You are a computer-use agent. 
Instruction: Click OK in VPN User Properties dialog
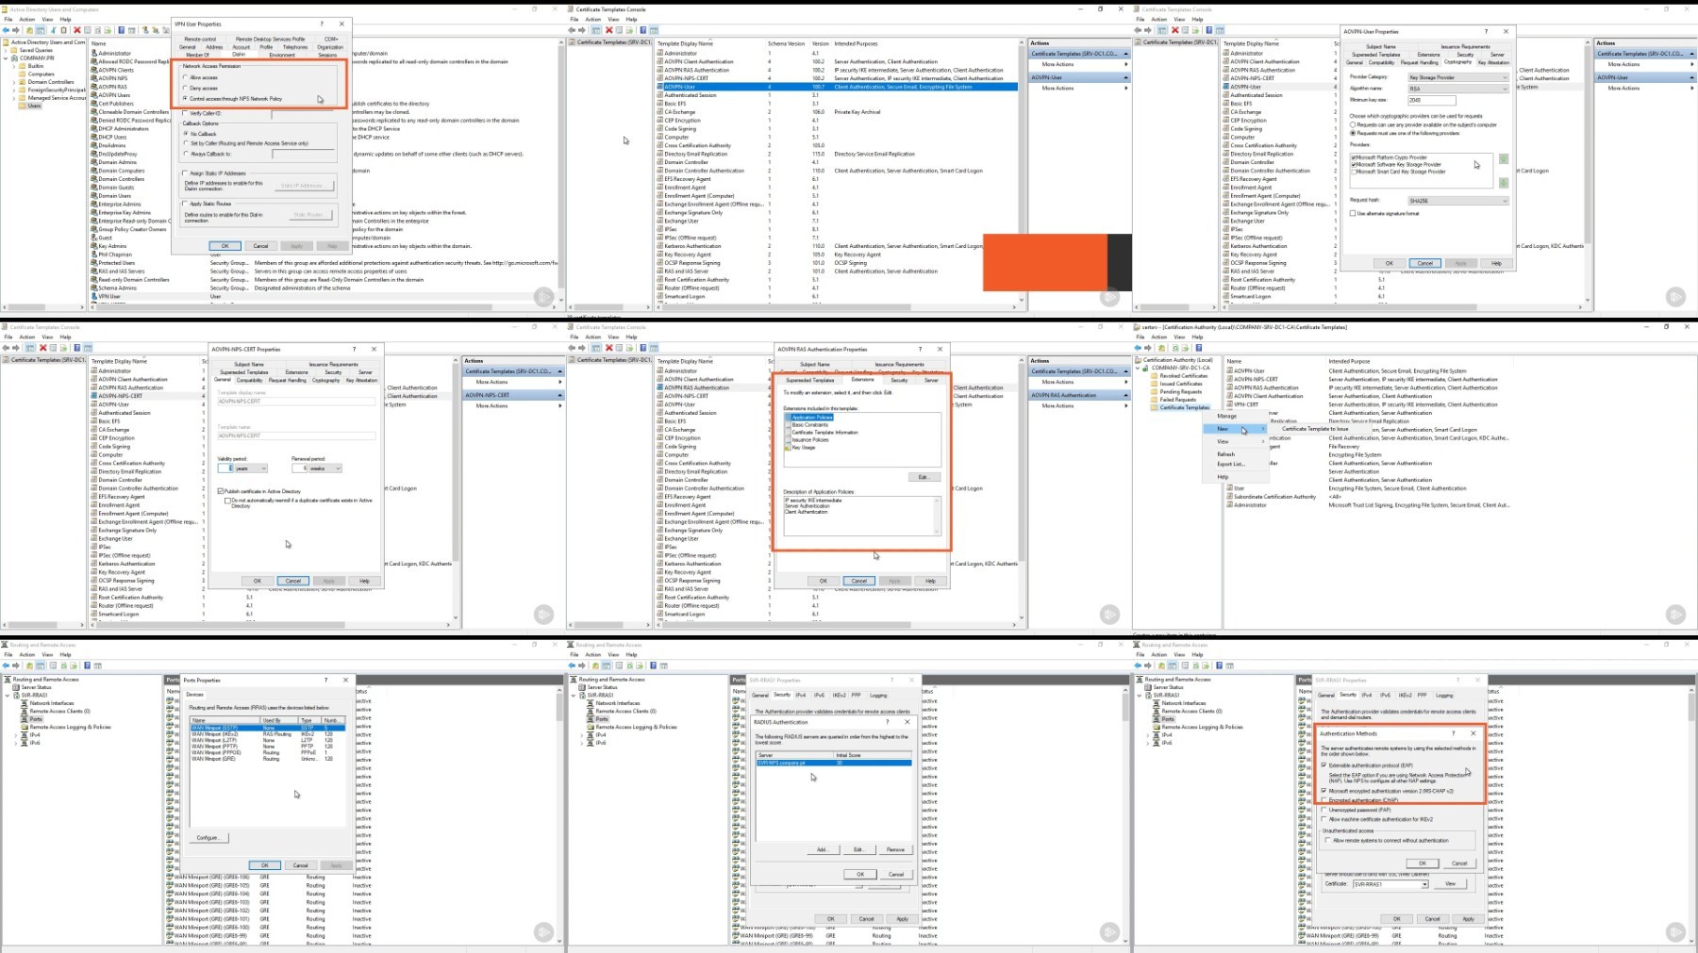coord(225,246)
